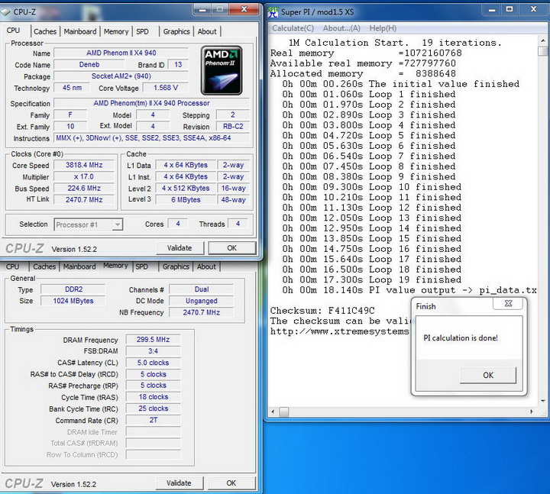
Task: Click the Bank Cycle Time value 25 clocks
Action: tap(154, 408)
